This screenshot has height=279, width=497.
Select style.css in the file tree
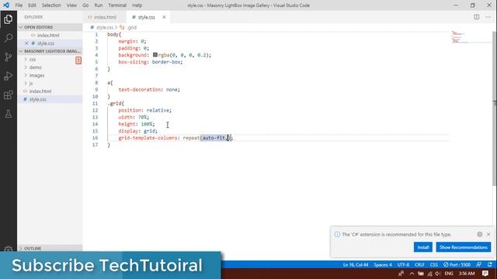pyautogui.click(x=38, y=99)
